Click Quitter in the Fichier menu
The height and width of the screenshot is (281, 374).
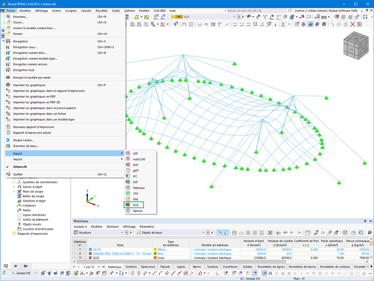[64, 174]
